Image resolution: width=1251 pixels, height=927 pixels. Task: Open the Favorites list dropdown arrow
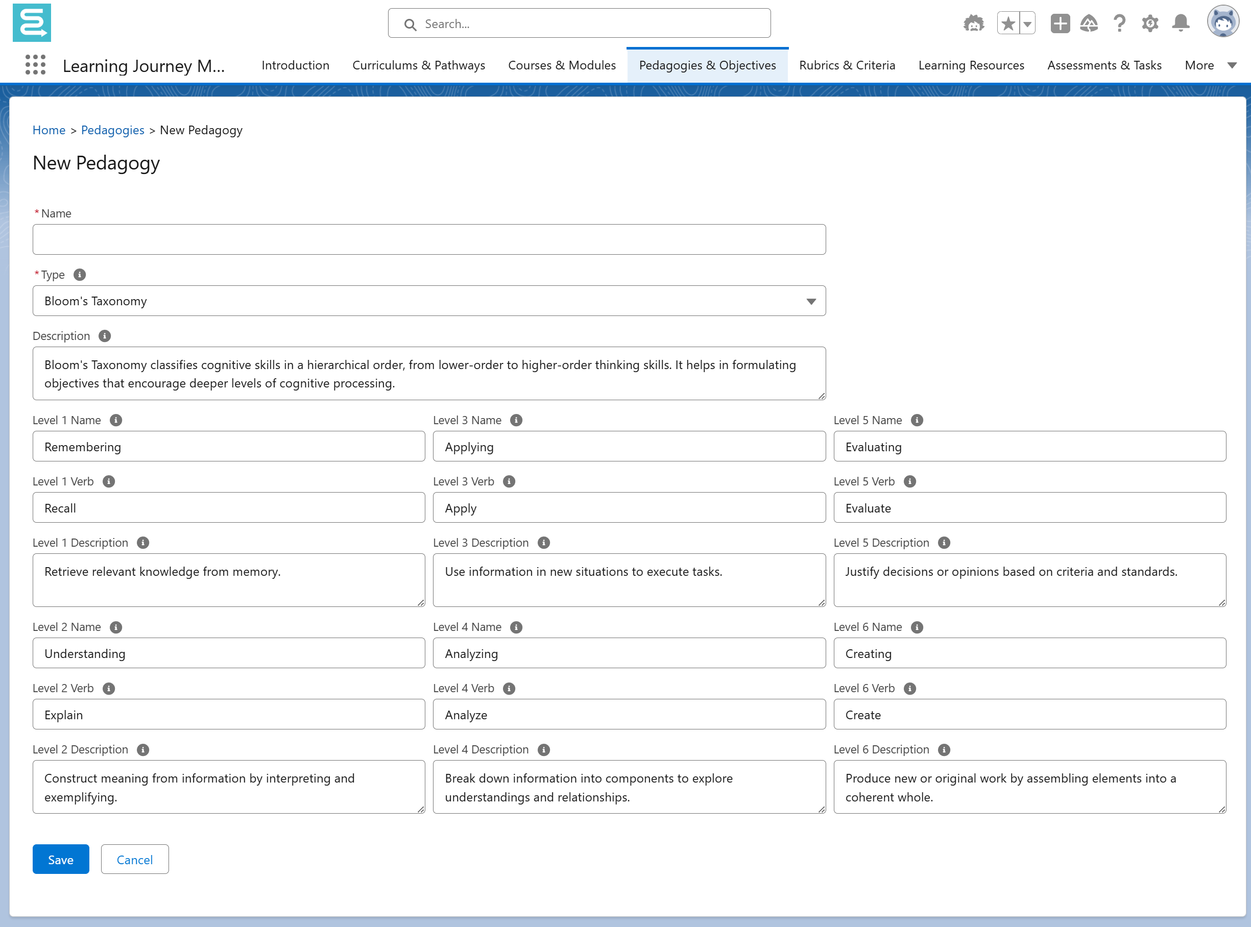click(1028, 23)
